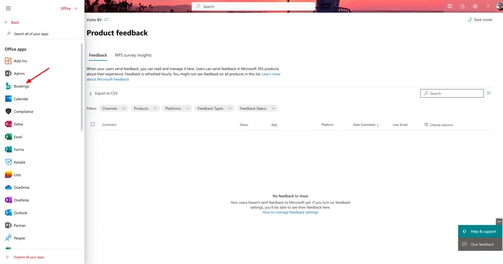Go Back in the app panel

pyautogui.click(x=12, y=22)
